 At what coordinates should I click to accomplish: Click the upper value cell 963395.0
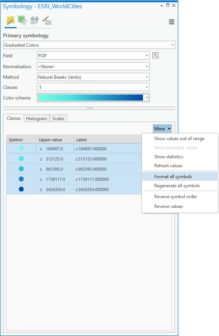(x=55, y=169)
